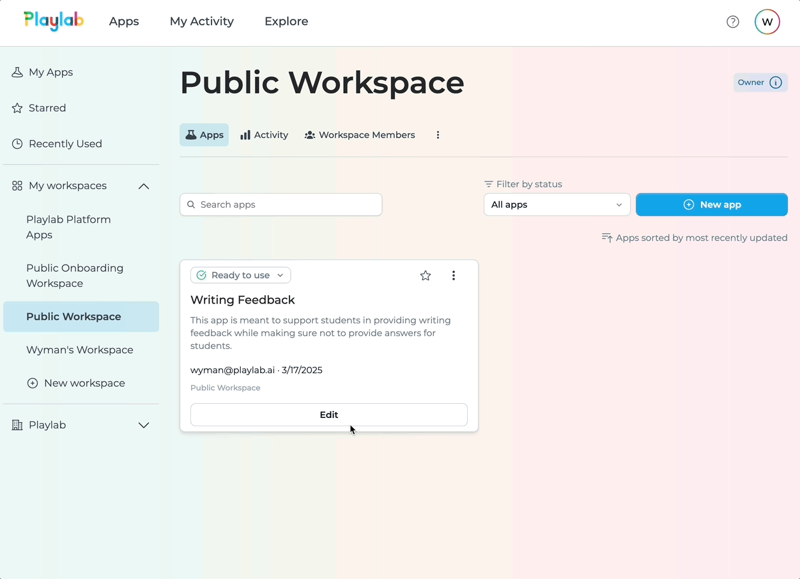Open workspace tabs three-dot more menu
This screenshot has width=800, height=579.
click(x=438, y=135)
